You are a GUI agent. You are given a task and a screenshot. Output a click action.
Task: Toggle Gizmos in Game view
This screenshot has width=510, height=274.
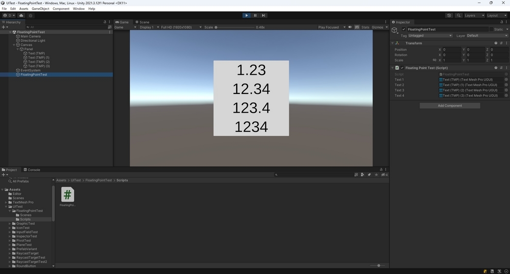click(x=377, y=27)
